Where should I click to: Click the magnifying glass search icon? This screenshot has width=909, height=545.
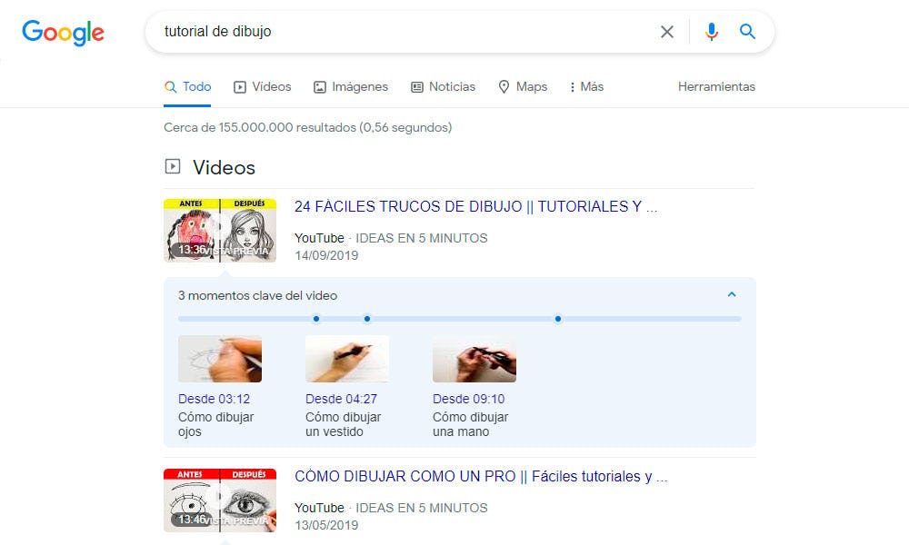click(x=747, y=31)
